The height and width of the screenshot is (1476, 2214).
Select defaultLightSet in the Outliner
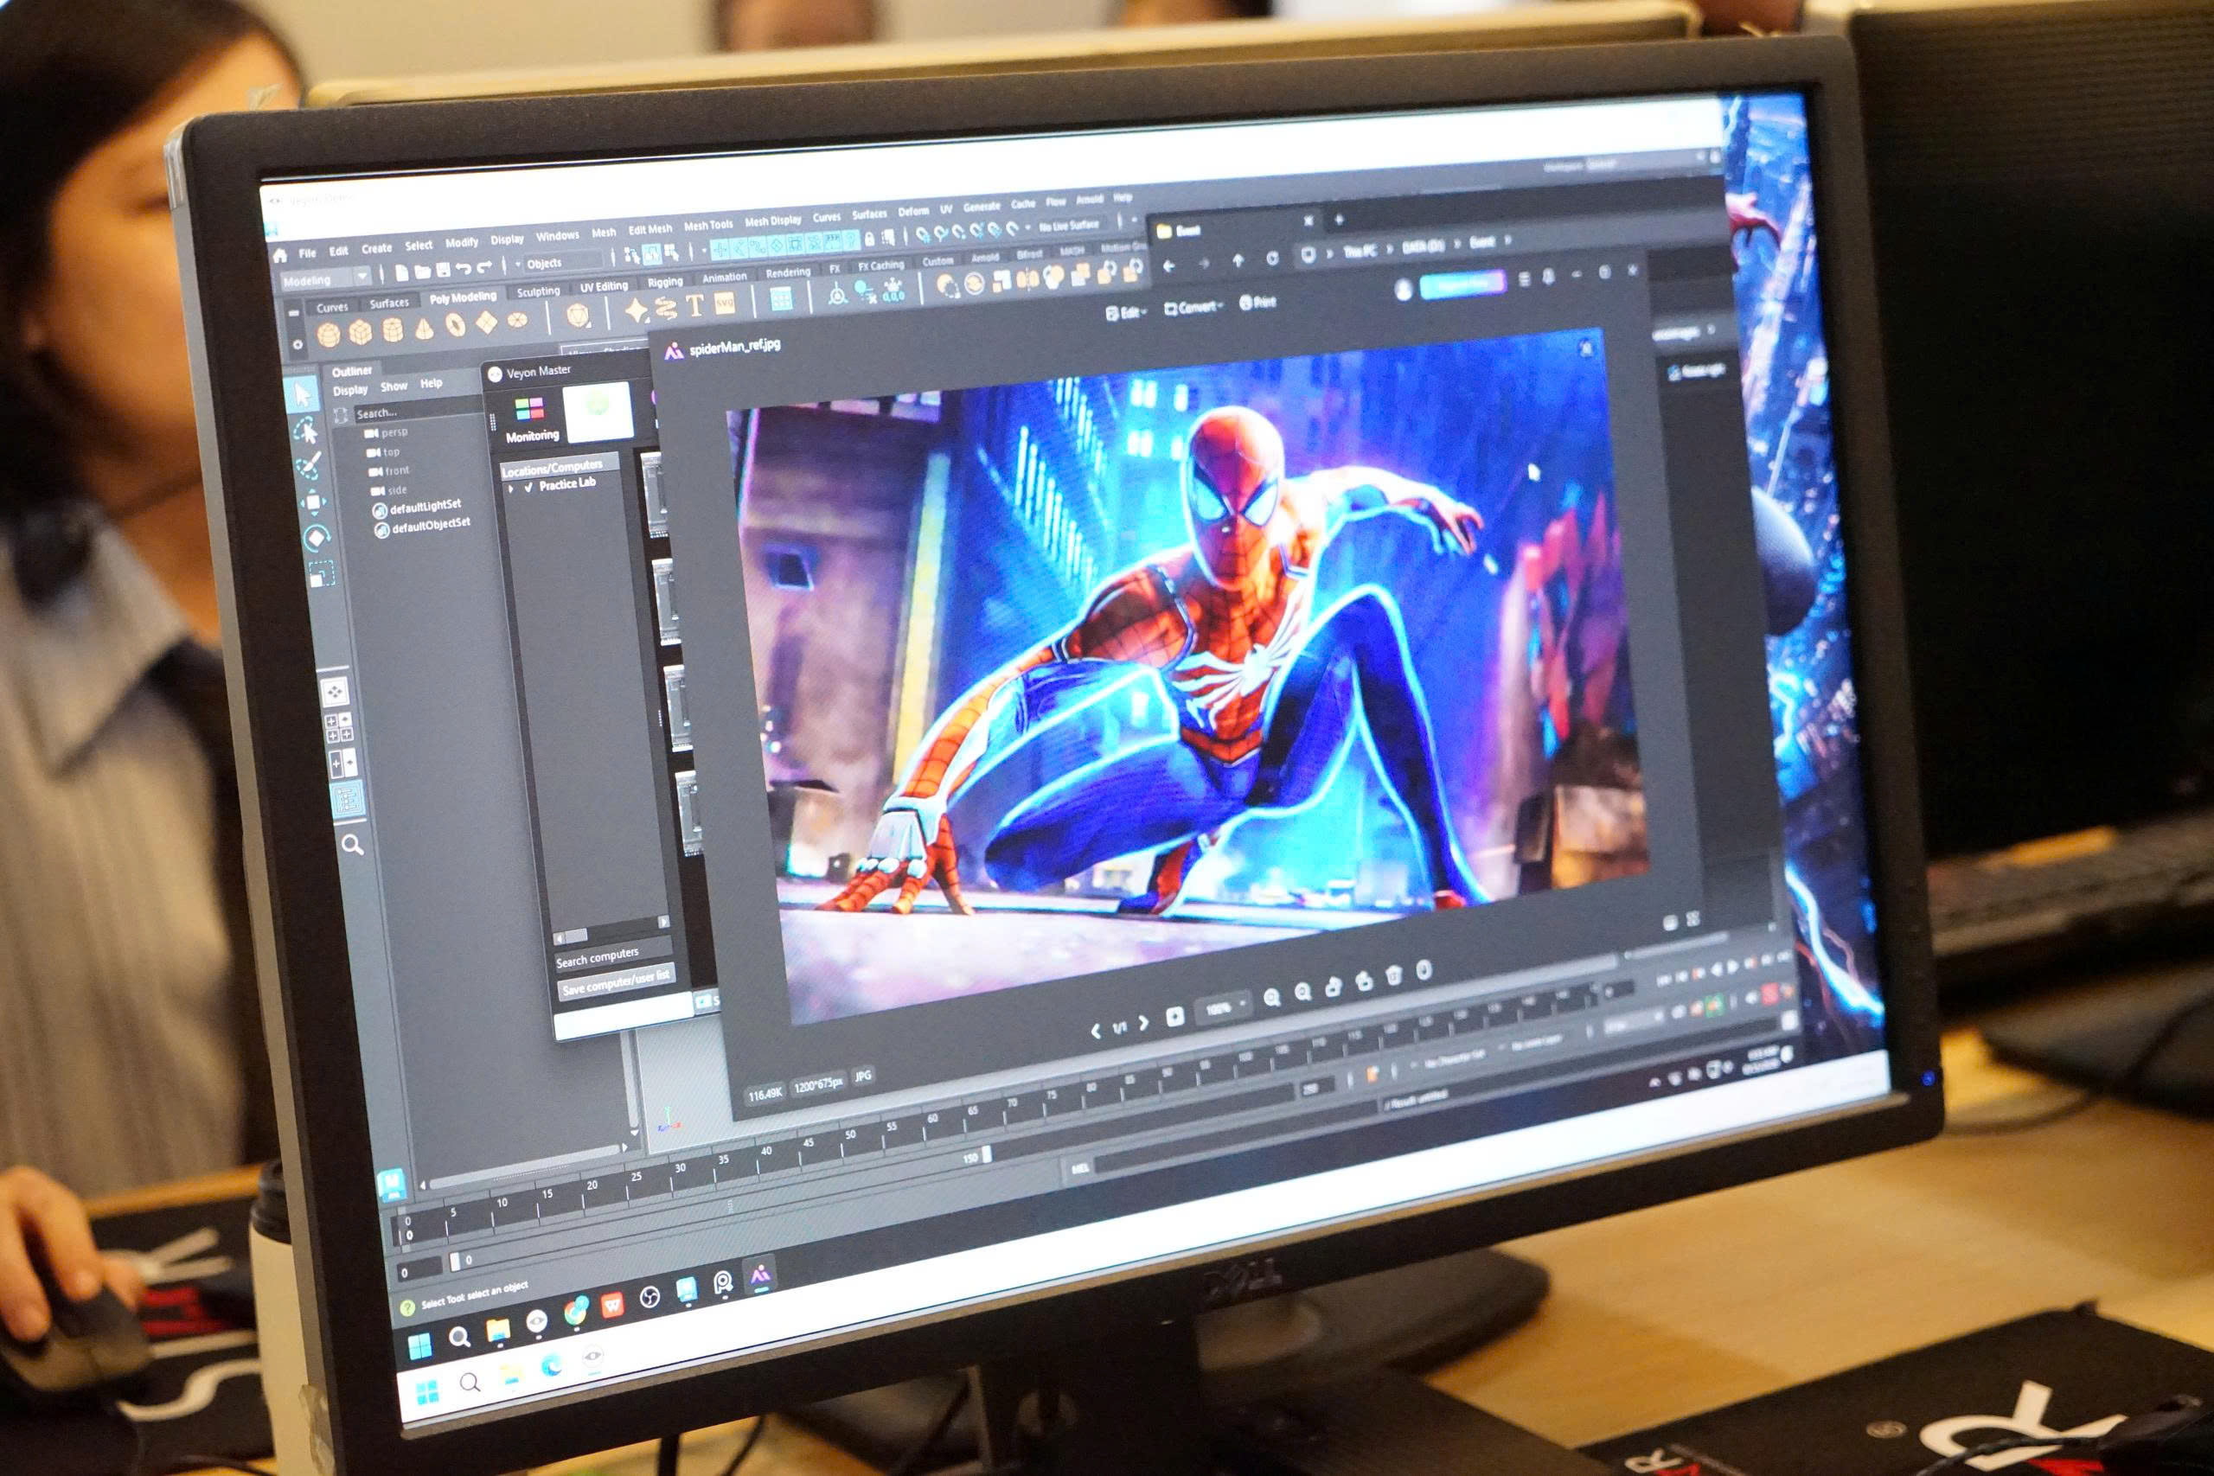tap(417, 508)
